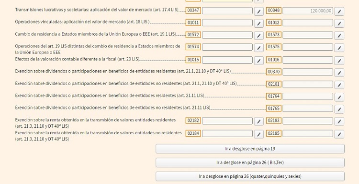This screenshot has width=359, height=184.
Task: Click input box for code 01012
Action: 308,22
